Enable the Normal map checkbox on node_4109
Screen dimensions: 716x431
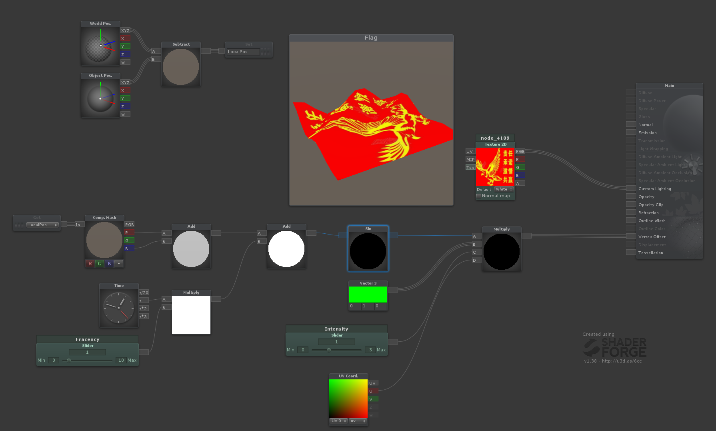coord(479,196)
